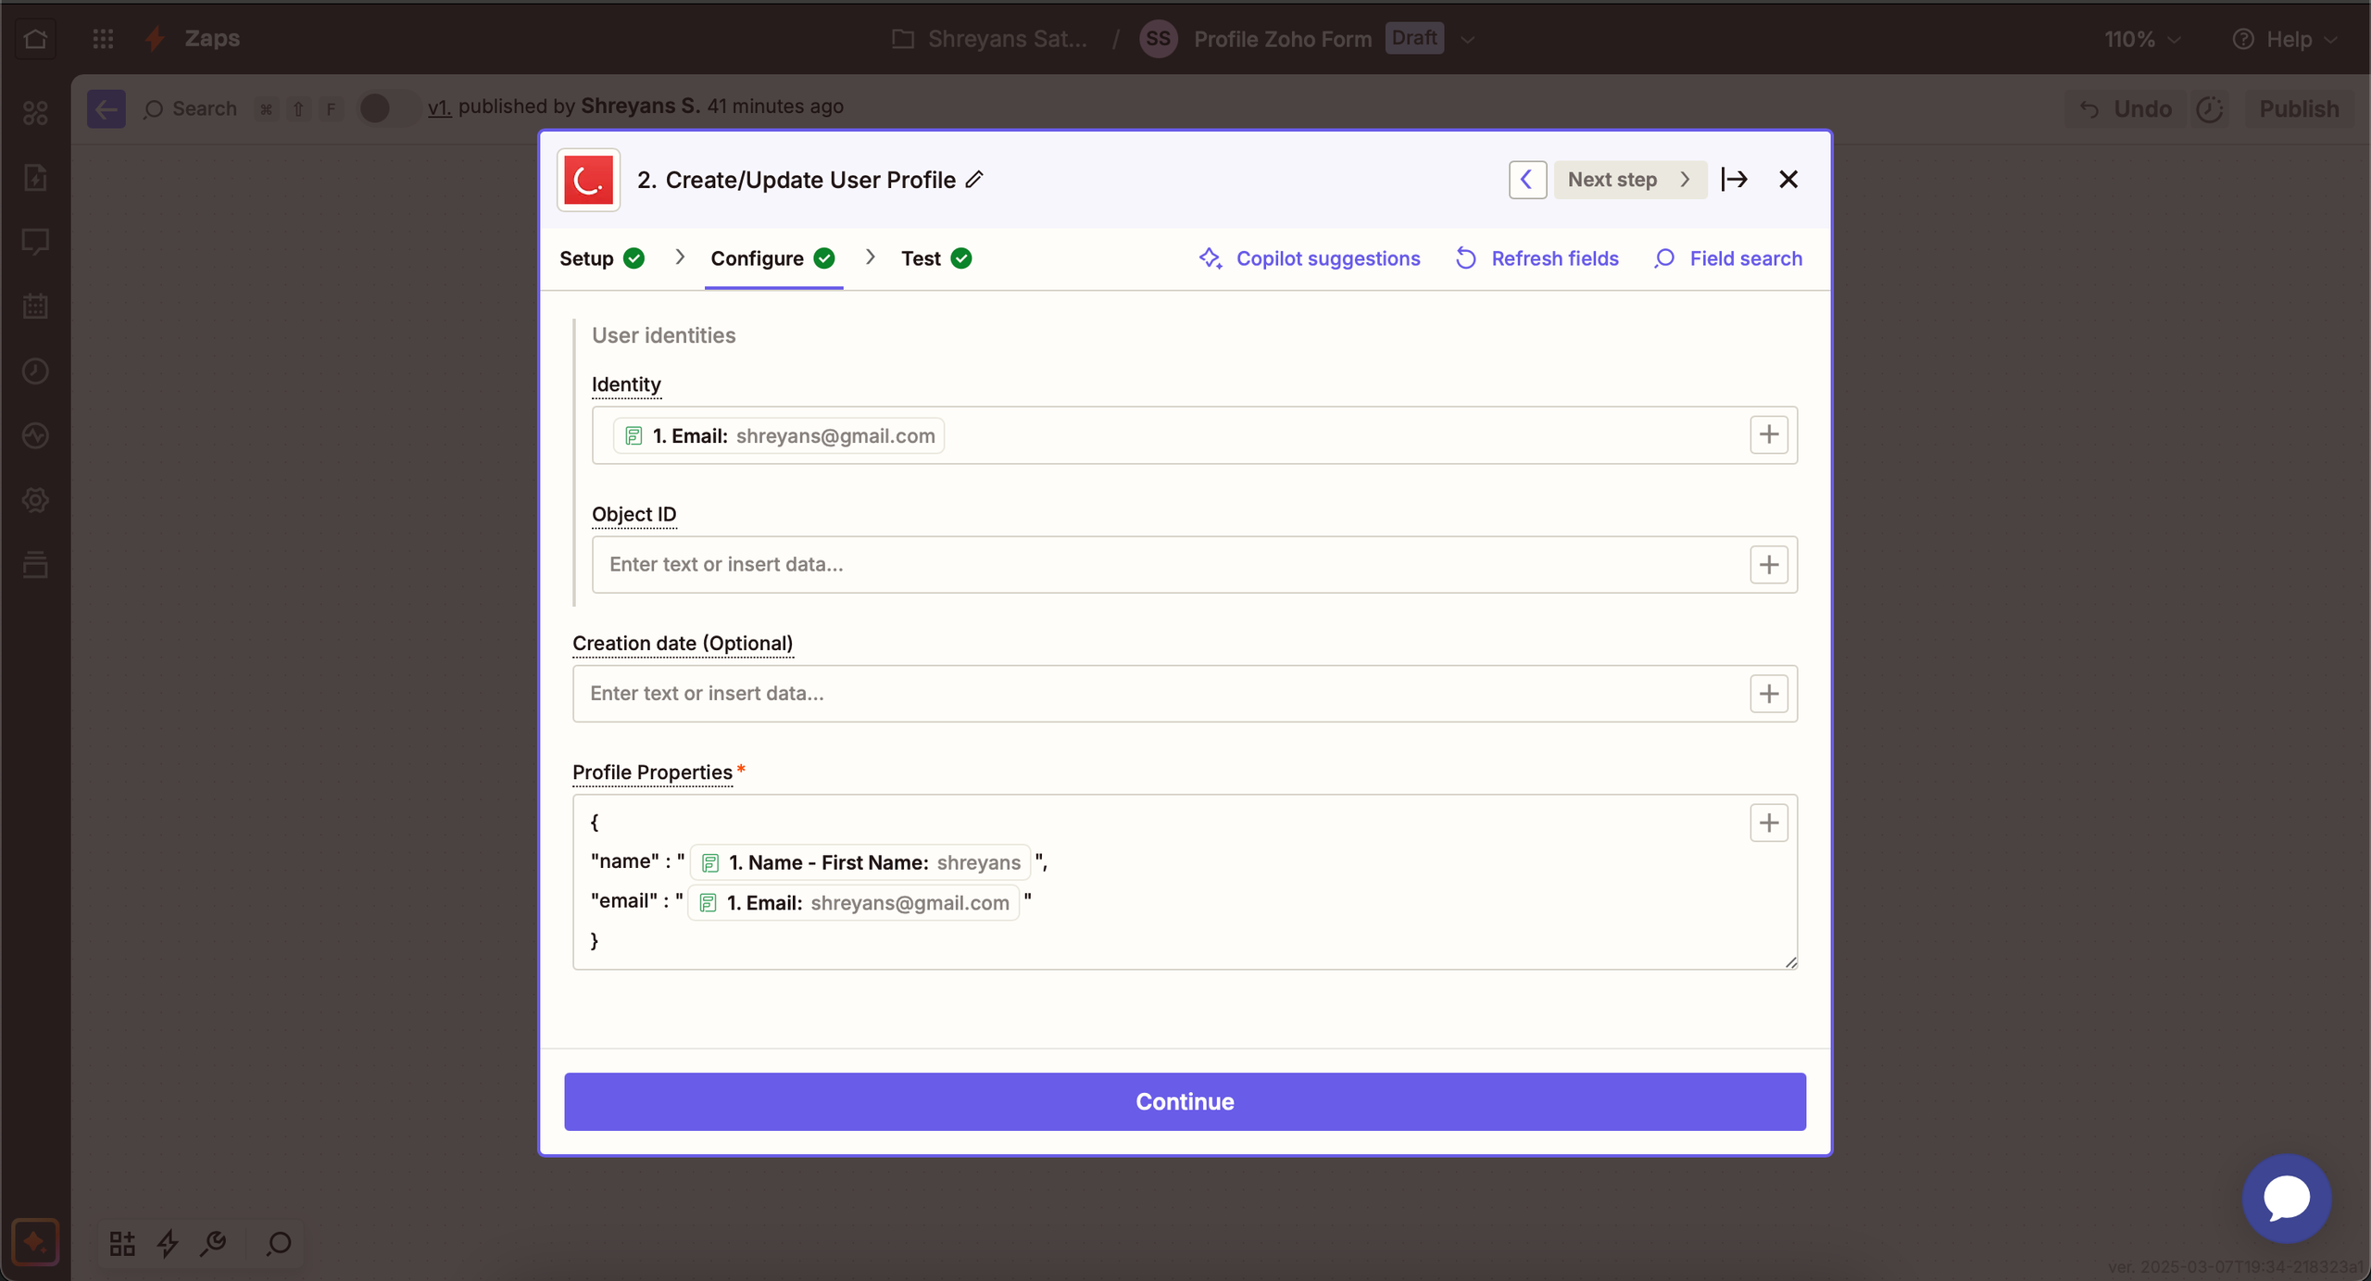Screen dimensions: 2371x1281
Task: Switch to the Setup tab
Action: (x=602, y=258)
